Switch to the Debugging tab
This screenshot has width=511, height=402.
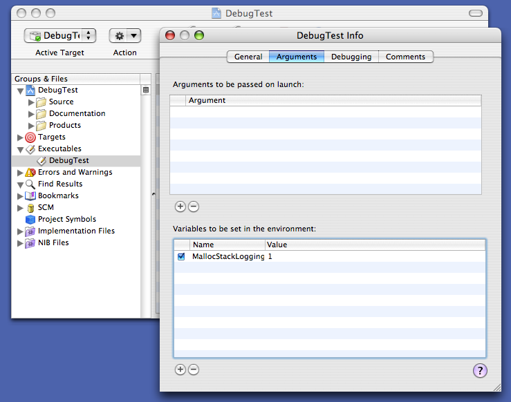(x=351, y=57)
